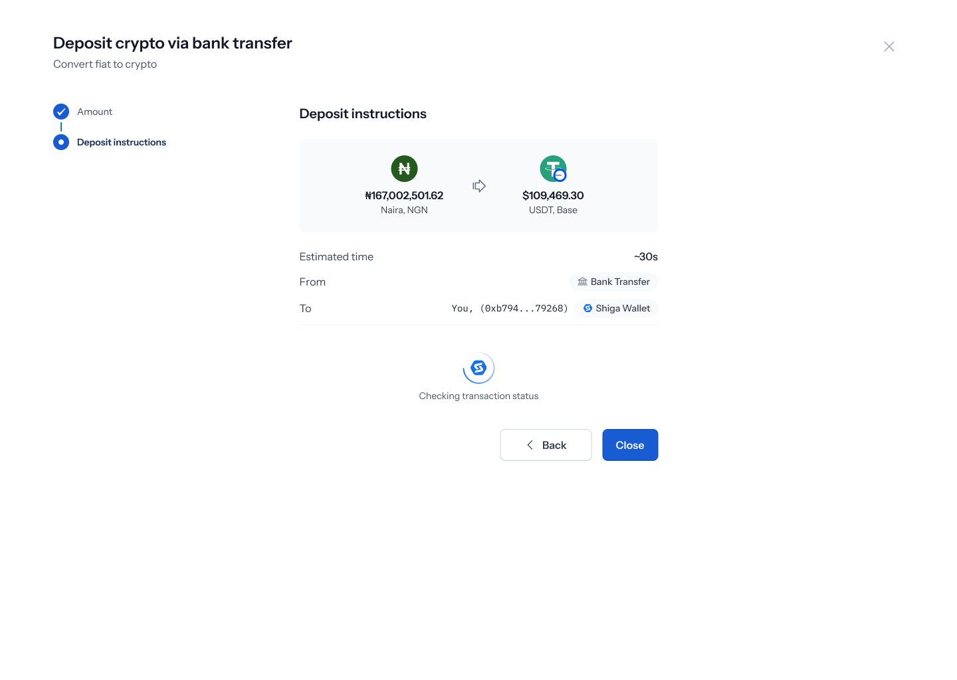
Task: Click the conversion arrow icon
Action: pos(479,186)
